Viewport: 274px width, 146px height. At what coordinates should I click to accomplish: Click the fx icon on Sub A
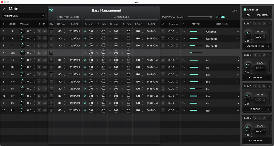269,24
